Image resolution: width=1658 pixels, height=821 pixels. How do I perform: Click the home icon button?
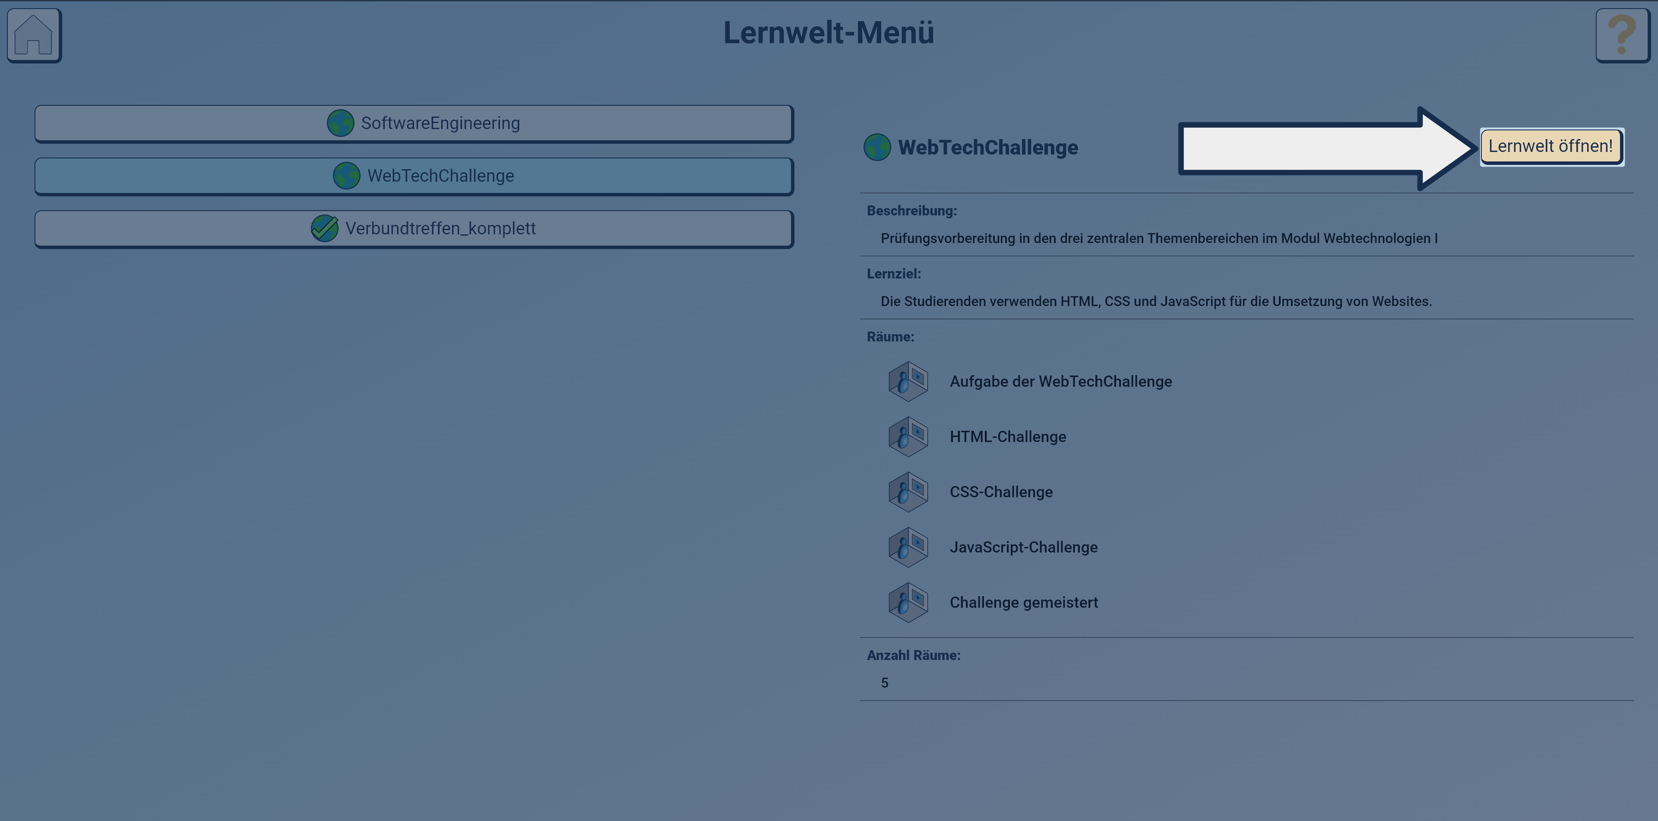coord(34,35)
